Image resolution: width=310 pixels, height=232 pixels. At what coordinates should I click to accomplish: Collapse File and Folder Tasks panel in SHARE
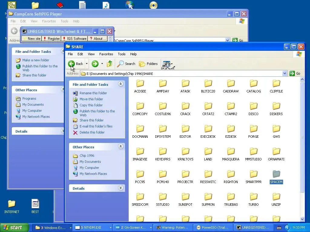coord(120,84)
